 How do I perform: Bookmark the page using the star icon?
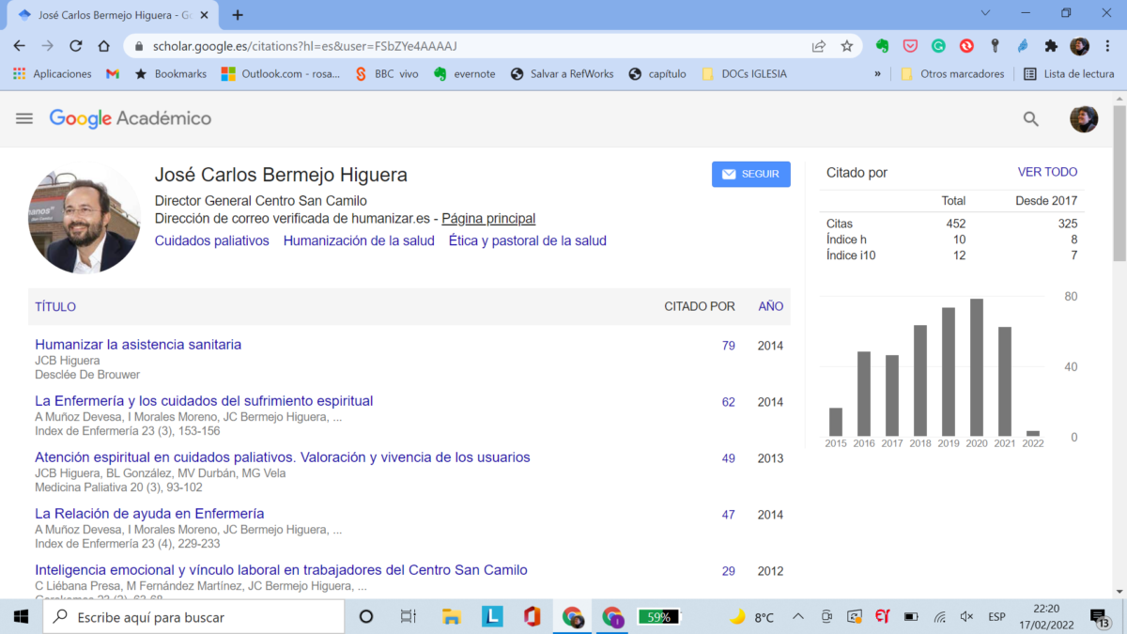click(846, 45)
